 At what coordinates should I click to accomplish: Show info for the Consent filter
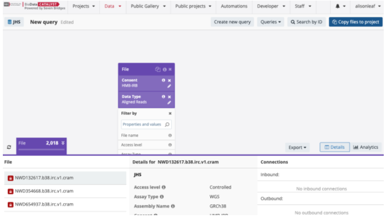coord(163,80)
